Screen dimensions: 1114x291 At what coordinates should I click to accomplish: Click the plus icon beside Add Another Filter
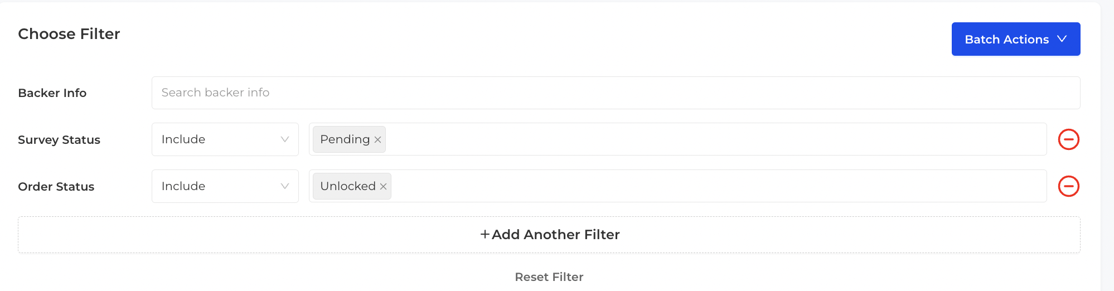coord(485,235)
